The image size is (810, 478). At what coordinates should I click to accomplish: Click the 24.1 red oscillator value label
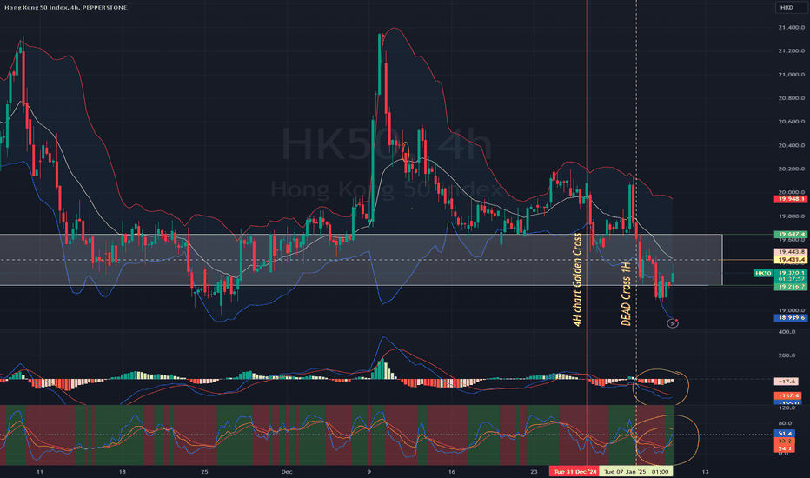(785, 448)
